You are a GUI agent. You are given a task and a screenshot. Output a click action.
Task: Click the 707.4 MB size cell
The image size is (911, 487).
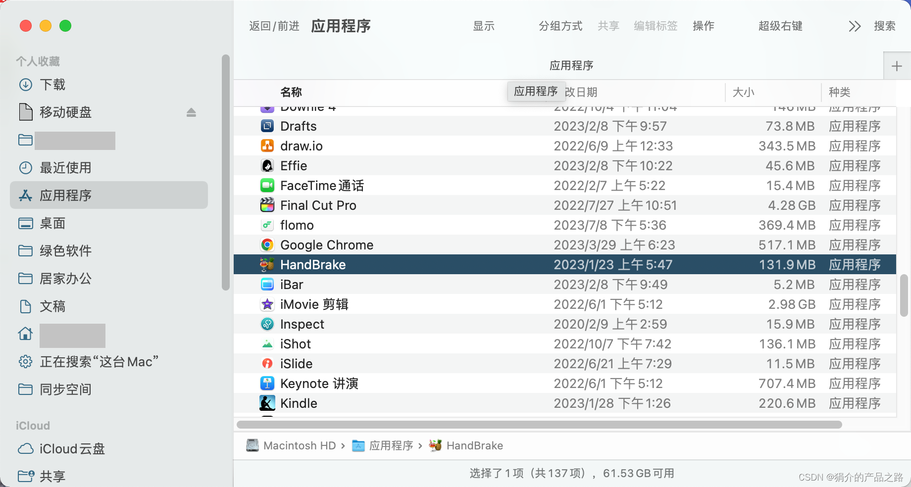(x=787, y=384)
